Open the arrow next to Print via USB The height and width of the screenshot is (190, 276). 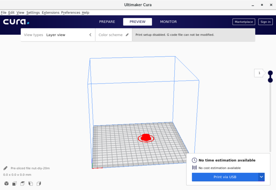pyautogui.click(x=261, y=177)
